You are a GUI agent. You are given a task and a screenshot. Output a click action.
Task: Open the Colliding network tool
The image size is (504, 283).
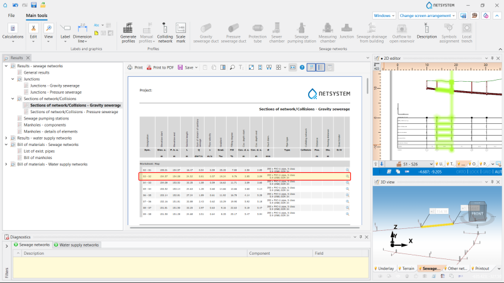(165, 33)
